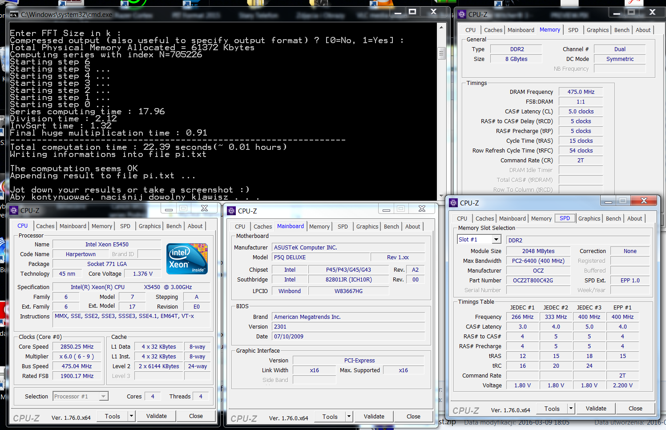Click the CAS# Latency 5.0 clocks value

581,111
